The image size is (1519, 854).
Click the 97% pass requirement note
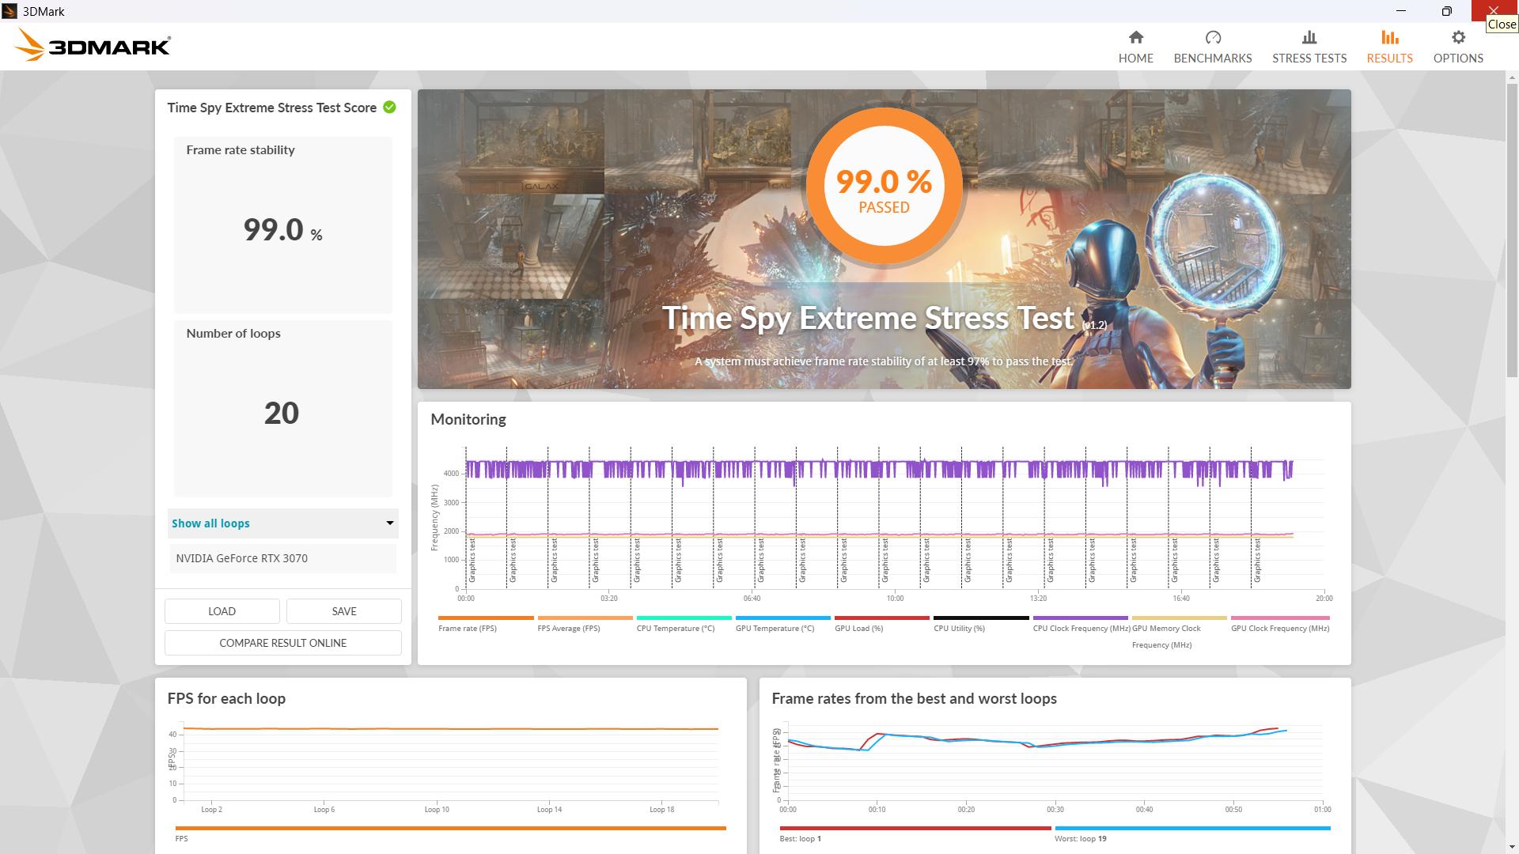[x=884, y=361]
